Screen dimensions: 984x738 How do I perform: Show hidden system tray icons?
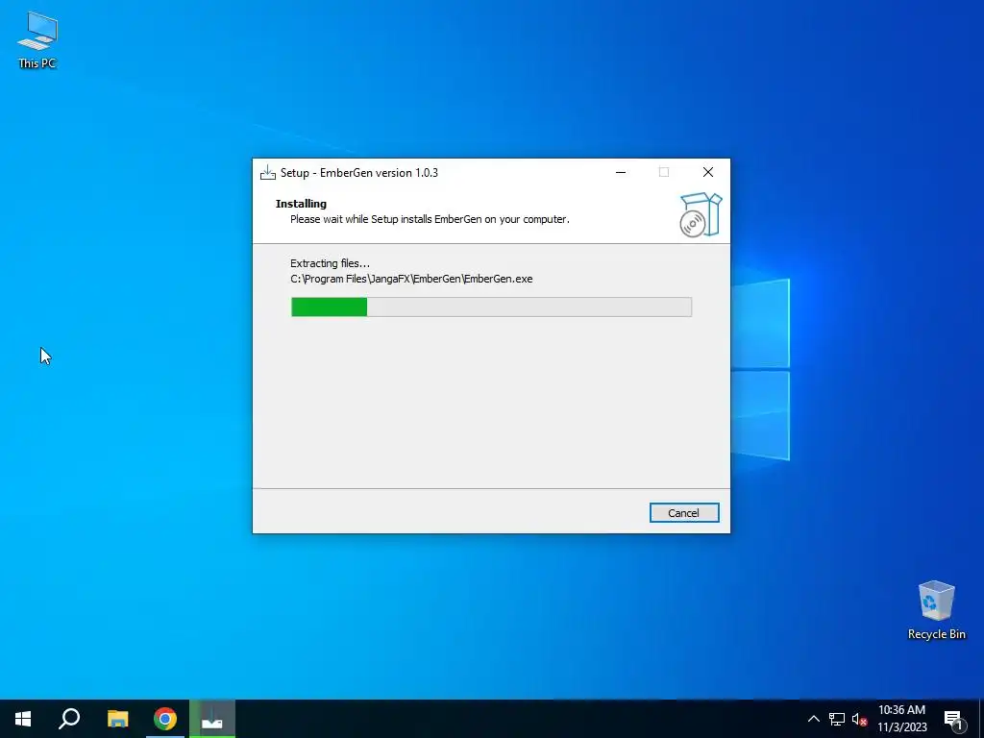813,719
